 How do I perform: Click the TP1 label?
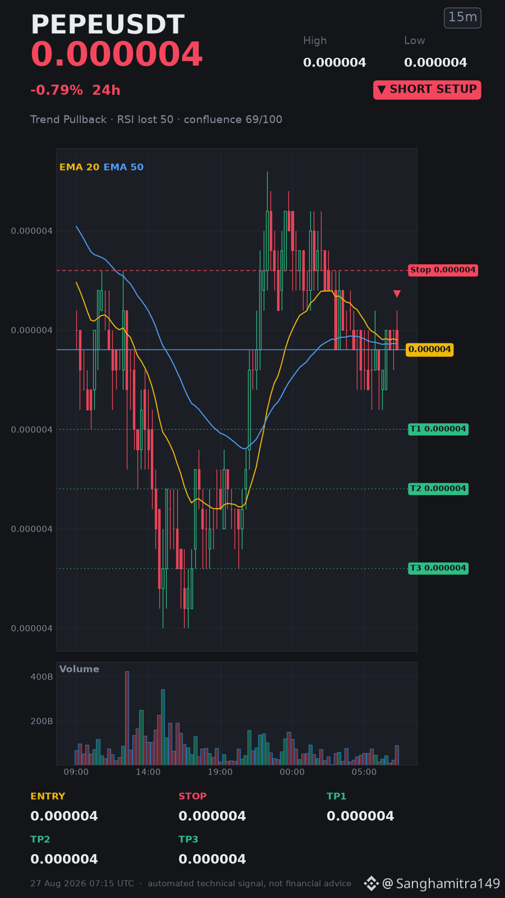click(x=337, y=796)
